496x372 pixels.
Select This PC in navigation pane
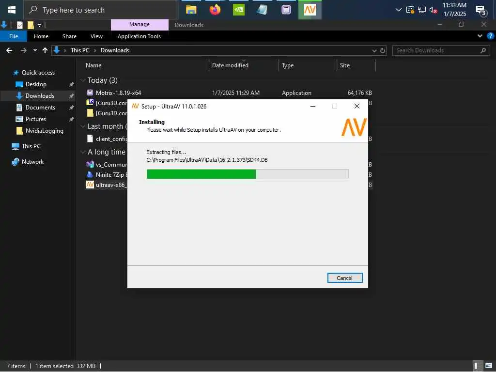coord(31,146)
